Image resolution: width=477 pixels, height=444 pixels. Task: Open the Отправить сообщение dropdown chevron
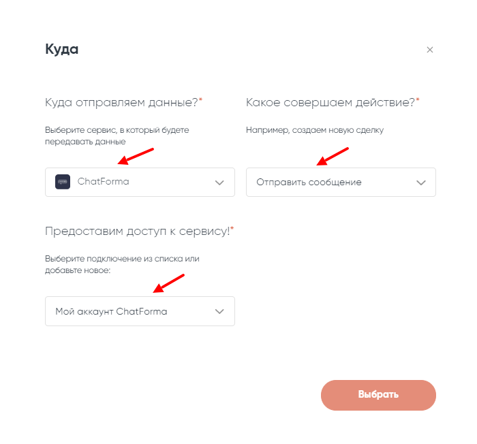420,183
